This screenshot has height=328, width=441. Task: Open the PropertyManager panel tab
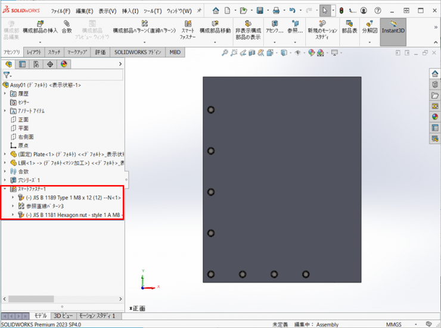22,64
